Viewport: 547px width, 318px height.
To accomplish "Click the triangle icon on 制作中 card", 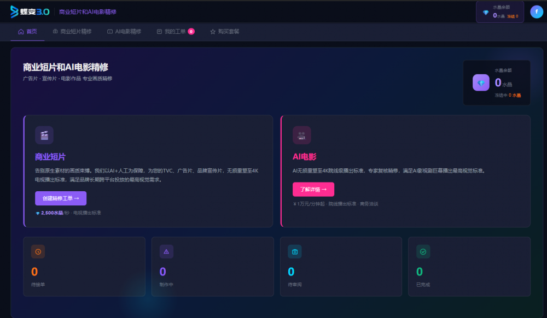I will (166, 251).
